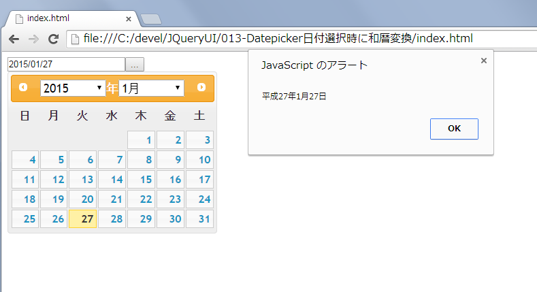Select the 30th in the datepicker
Image resolution: width=537 pixels, height=292 pixels.
click(171, 218)
